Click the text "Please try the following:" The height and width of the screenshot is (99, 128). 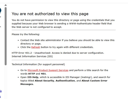[26, 34]
